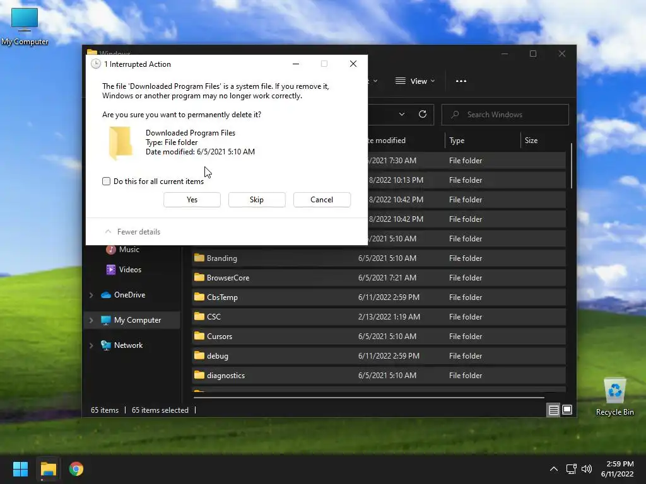
Task: Click 'File folder' type in debug row
Action: (x=466, y=356)
